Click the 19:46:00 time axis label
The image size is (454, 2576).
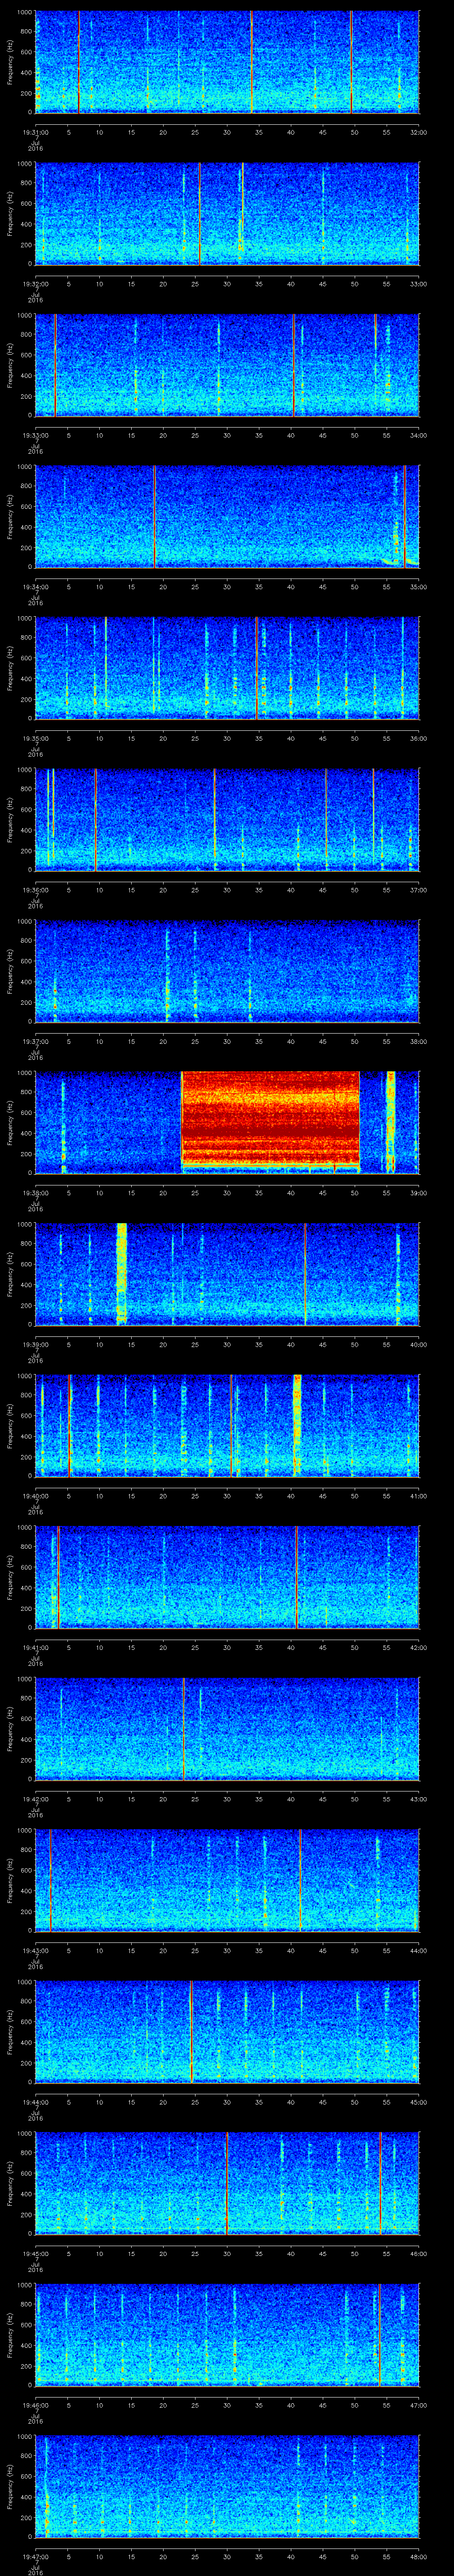point(35,2405)
